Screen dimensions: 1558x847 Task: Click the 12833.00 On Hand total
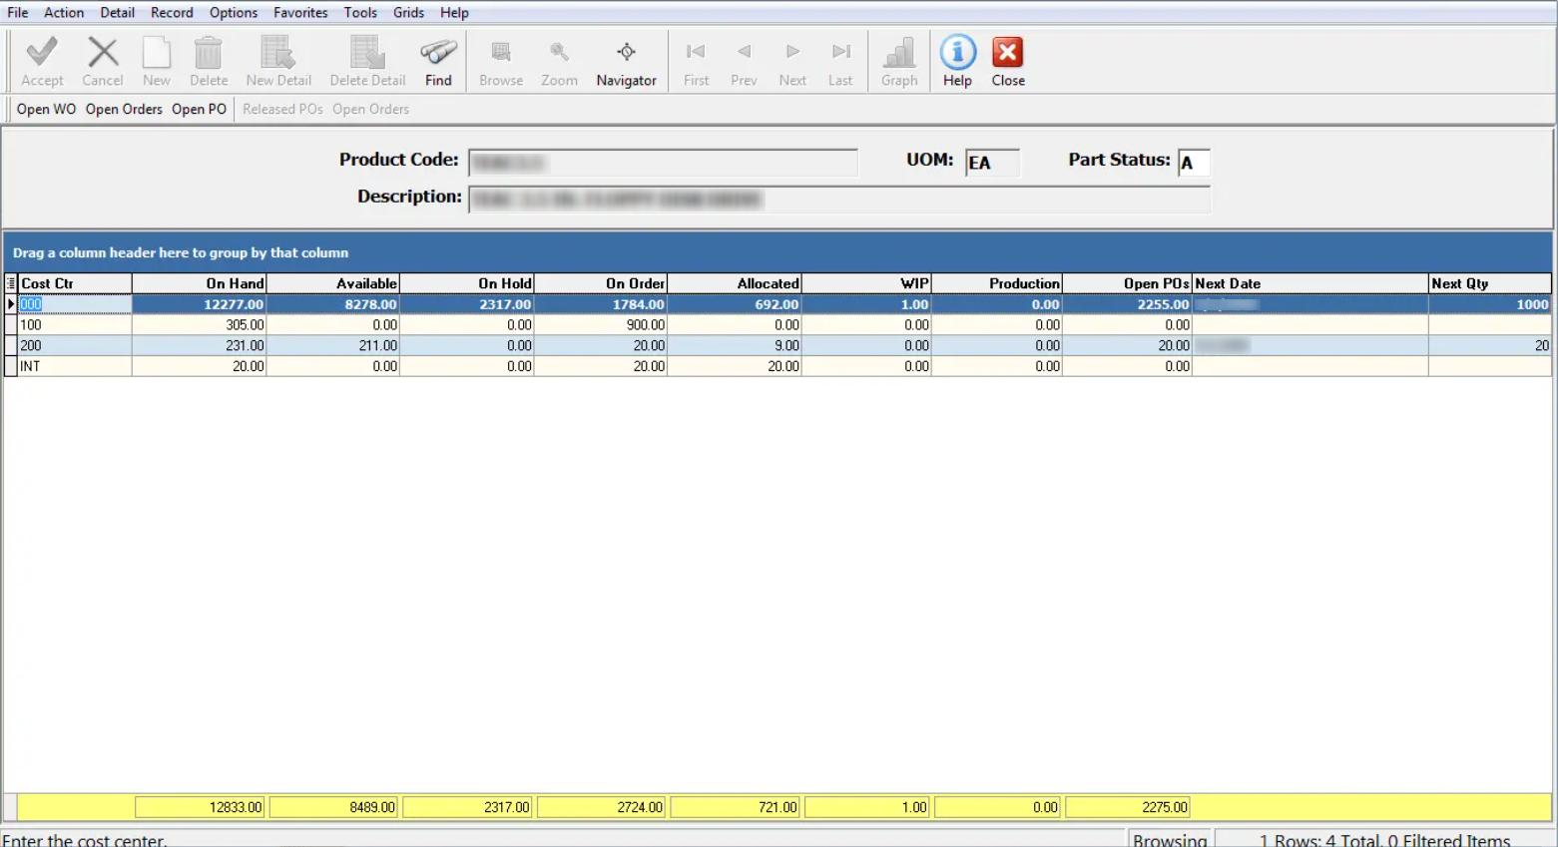pyautogui.click(x=200, y=807)
